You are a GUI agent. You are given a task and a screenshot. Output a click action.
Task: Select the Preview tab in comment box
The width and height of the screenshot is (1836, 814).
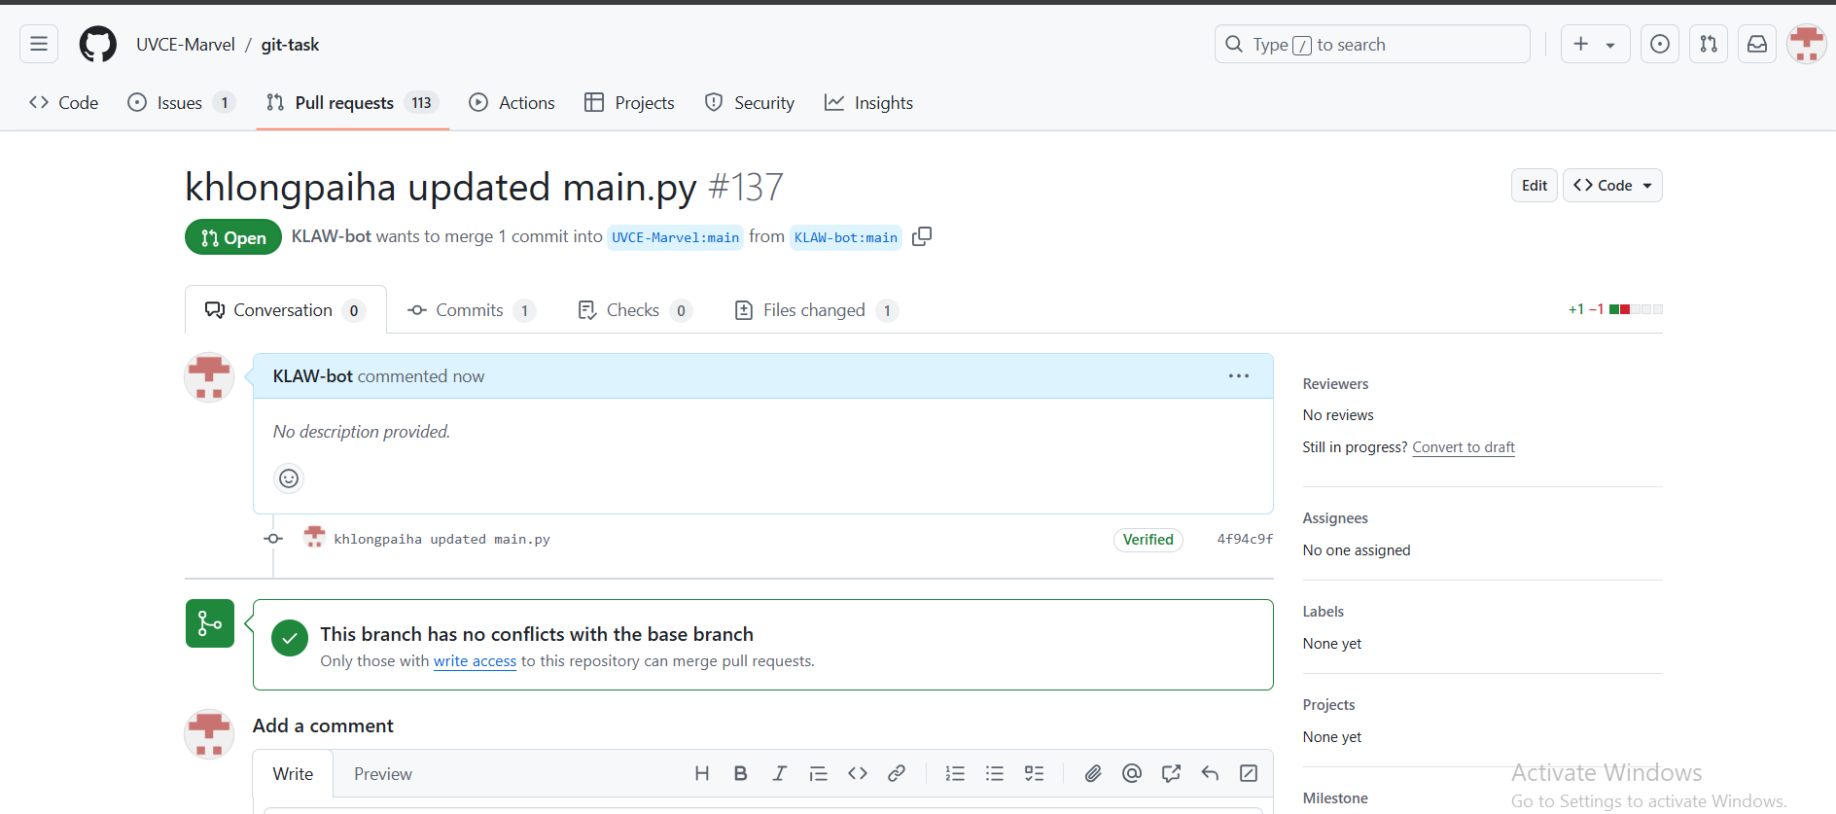pos(383,774)
